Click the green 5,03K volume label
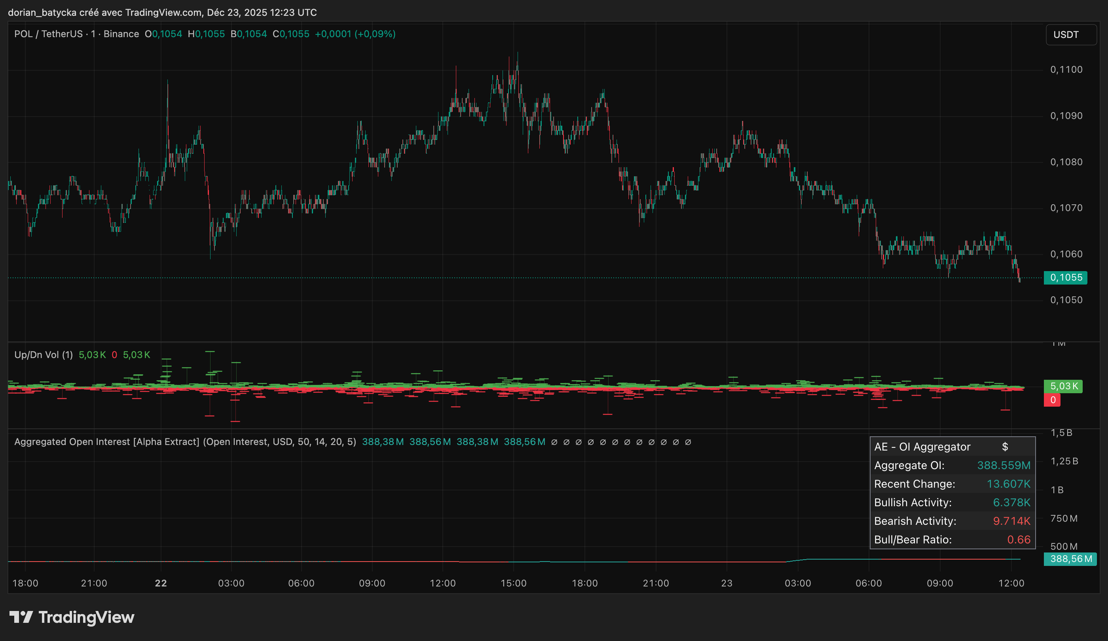 point(1063,386)
